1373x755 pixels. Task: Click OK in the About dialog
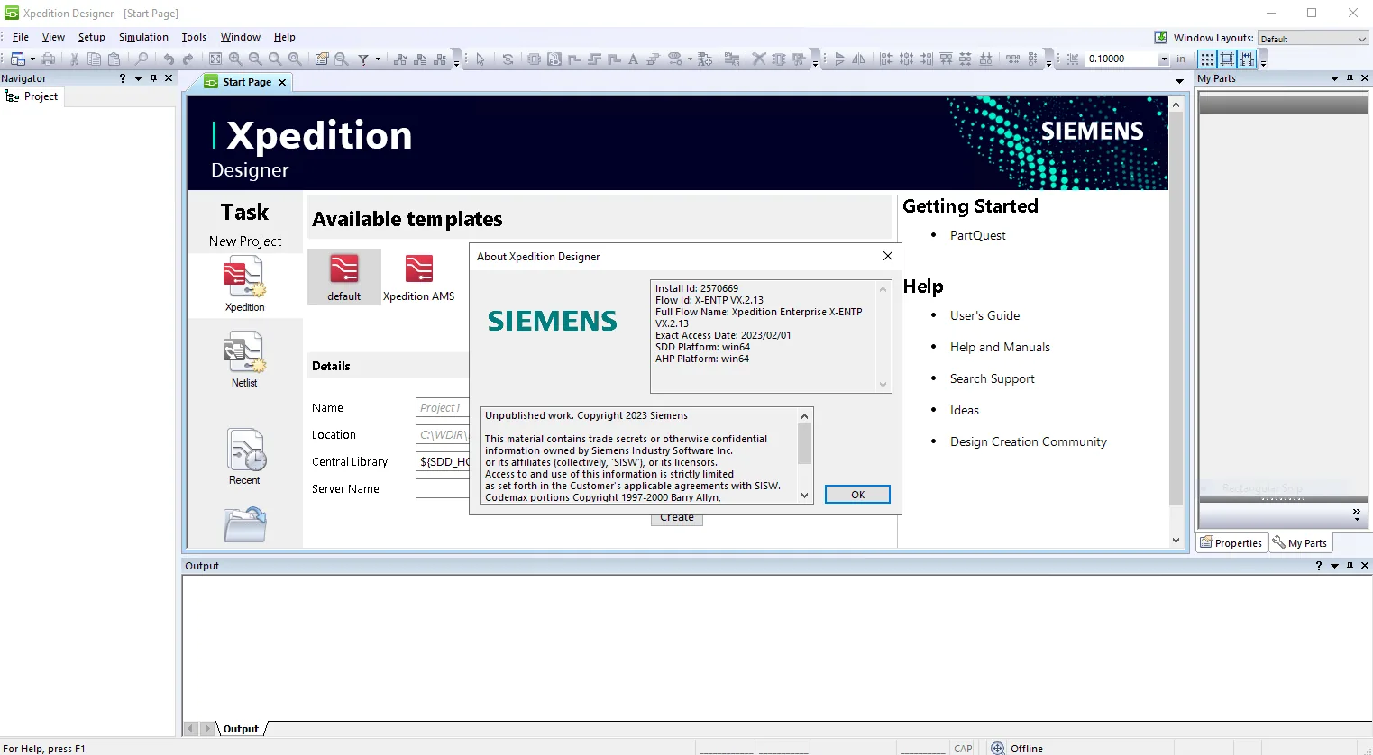[x=857, y=495]
